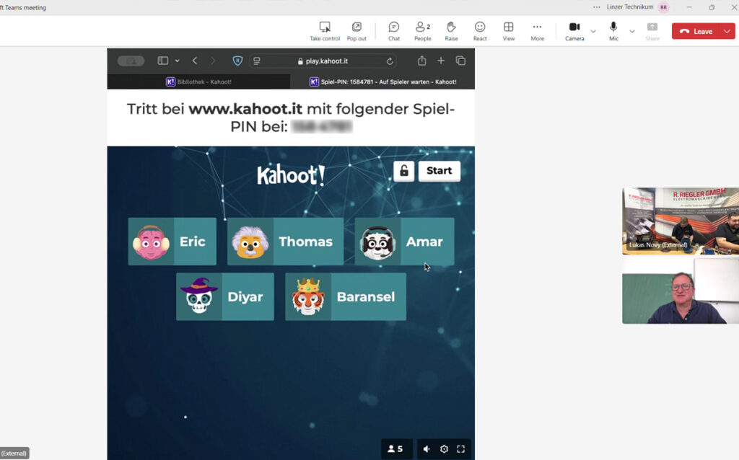This screenshot has width=739, height=460.
Task: Raise your hand in the meeting
Action: click(x=451, y=31)
